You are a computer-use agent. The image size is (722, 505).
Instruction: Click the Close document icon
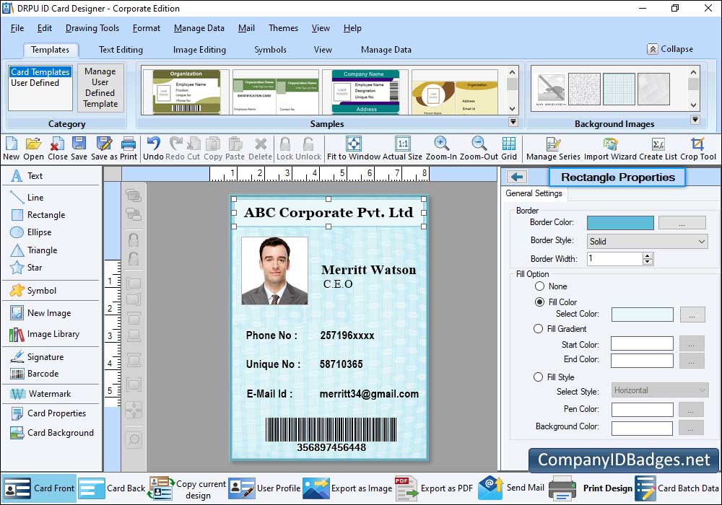click(57, 149)
